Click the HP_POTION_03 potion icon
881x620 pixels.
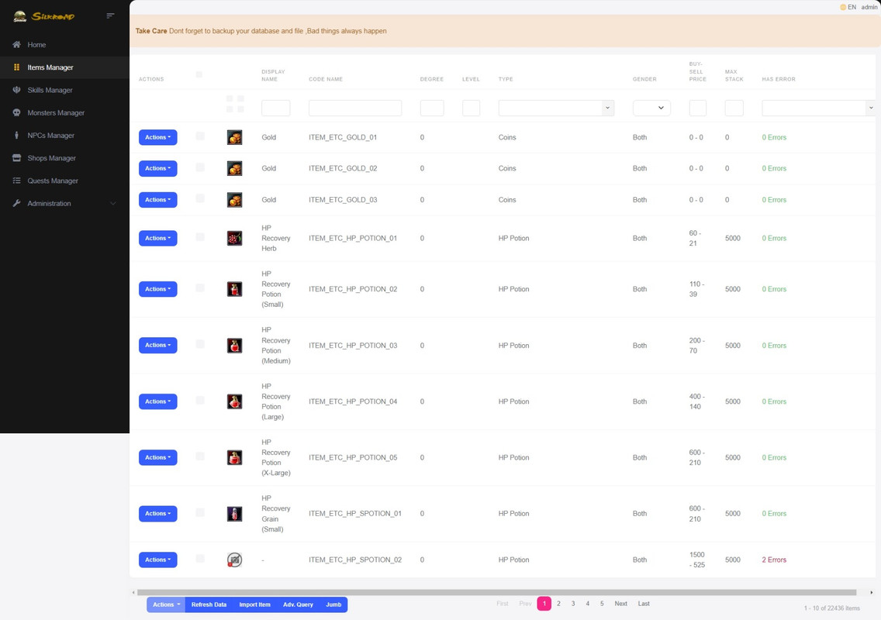coord(234,346)
